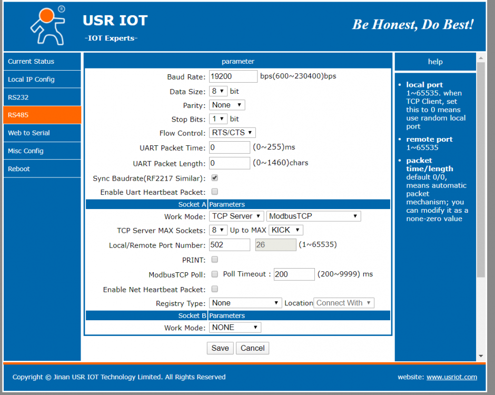The height and width of the screenshot is (395, 495).
Task: Click the USR IOT logo icon
Action: pos(46,25)
